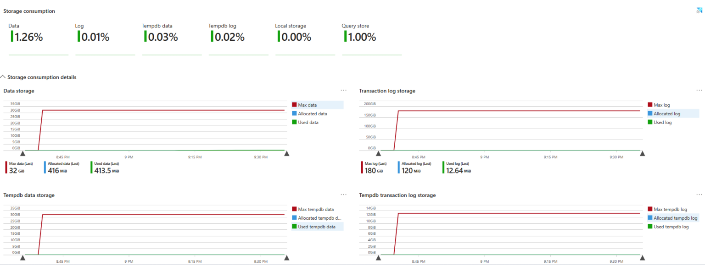Toggle Max data series in legend
705x265 pixels.
pyautogui.click(x=307, y=105)
